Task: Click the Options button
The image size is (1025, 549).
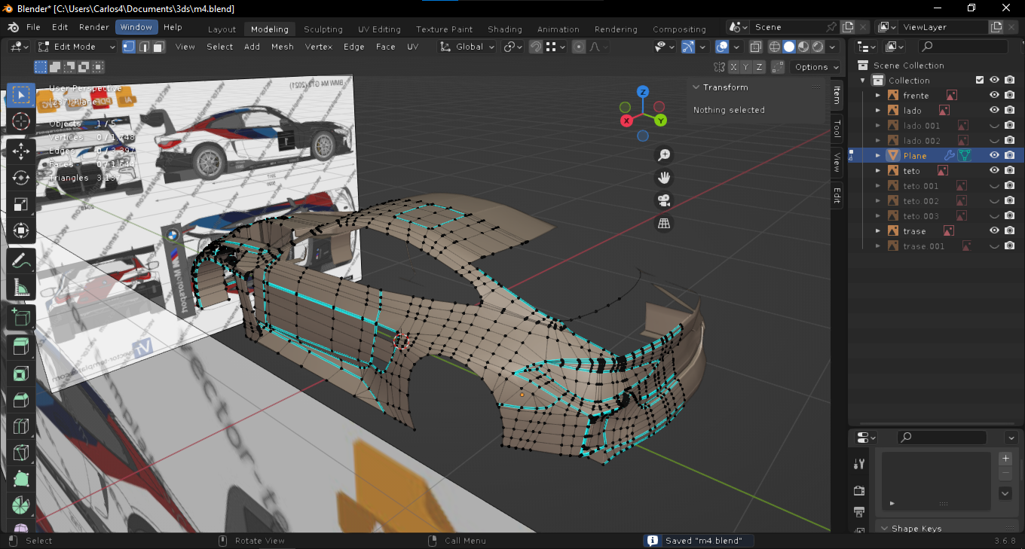Action: coord(816,67)
